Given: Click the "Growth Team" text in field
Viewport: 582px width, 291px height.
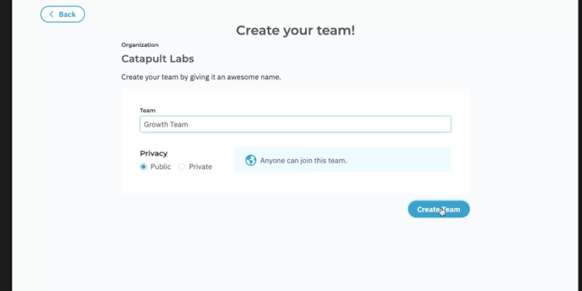Looking at the screenshot, I should point(166,124).
